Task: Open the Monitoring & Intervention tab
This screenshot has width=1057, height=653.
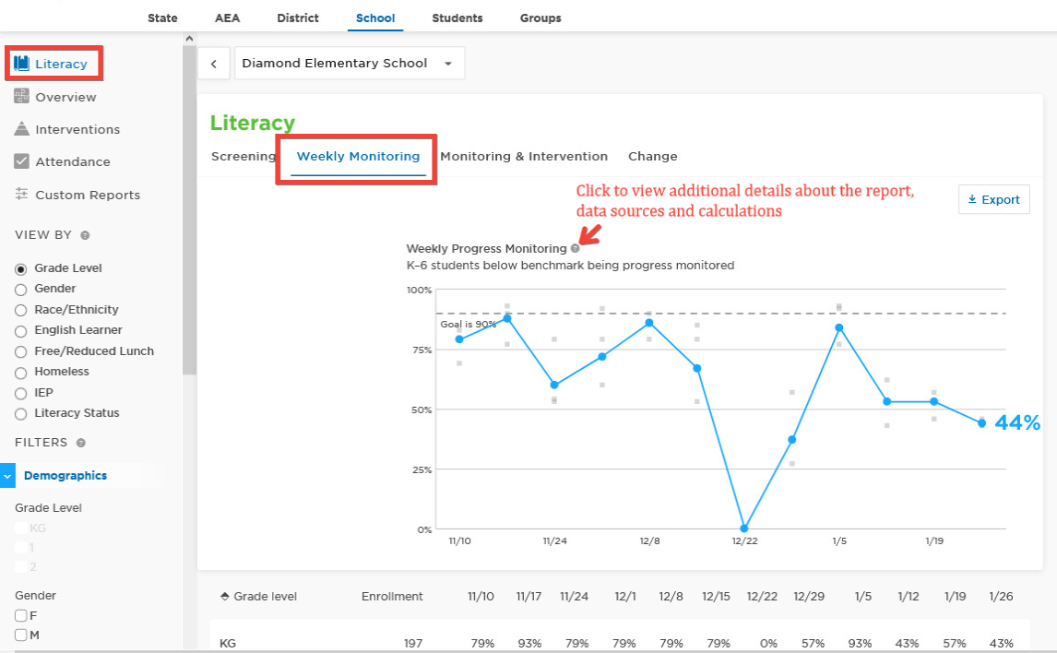Action: (x=524, y=157)
